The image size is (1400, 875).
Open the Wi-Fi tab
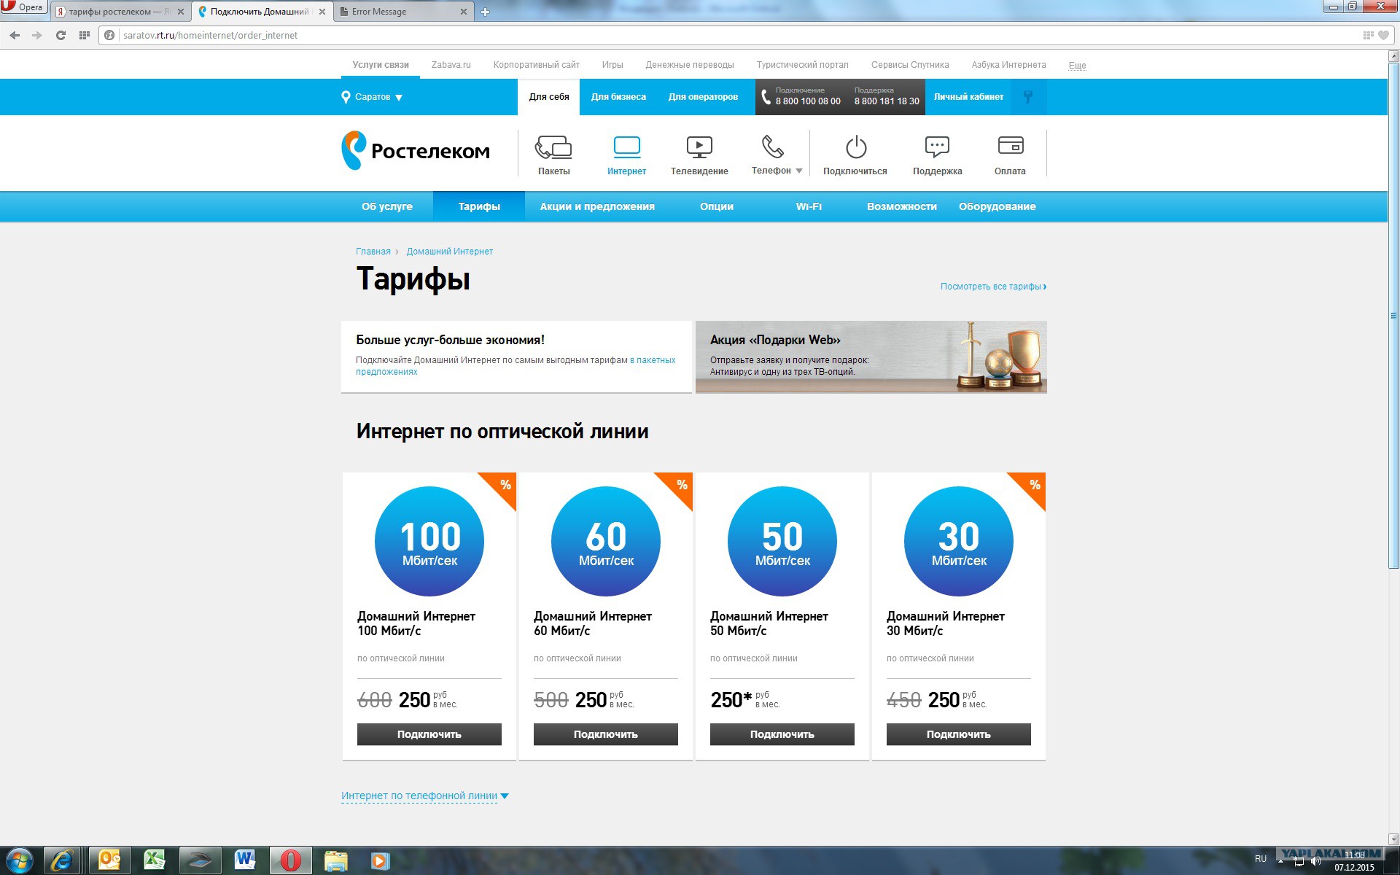coord(809,206)
